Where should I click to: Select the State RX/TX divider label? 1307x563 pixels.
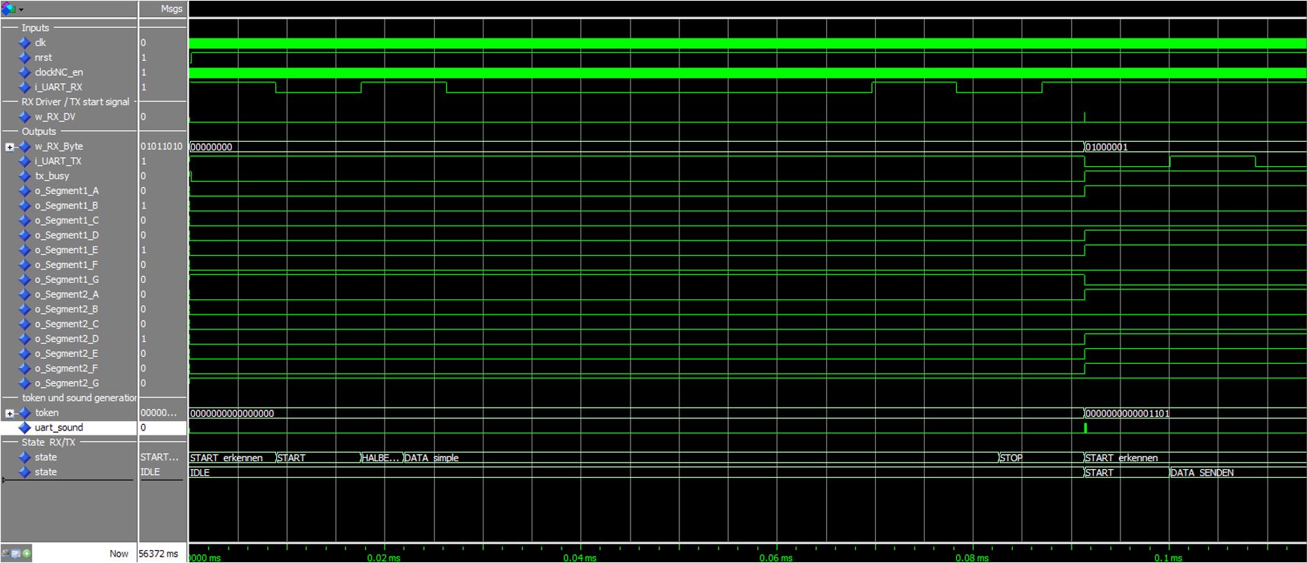coord(48,443)
